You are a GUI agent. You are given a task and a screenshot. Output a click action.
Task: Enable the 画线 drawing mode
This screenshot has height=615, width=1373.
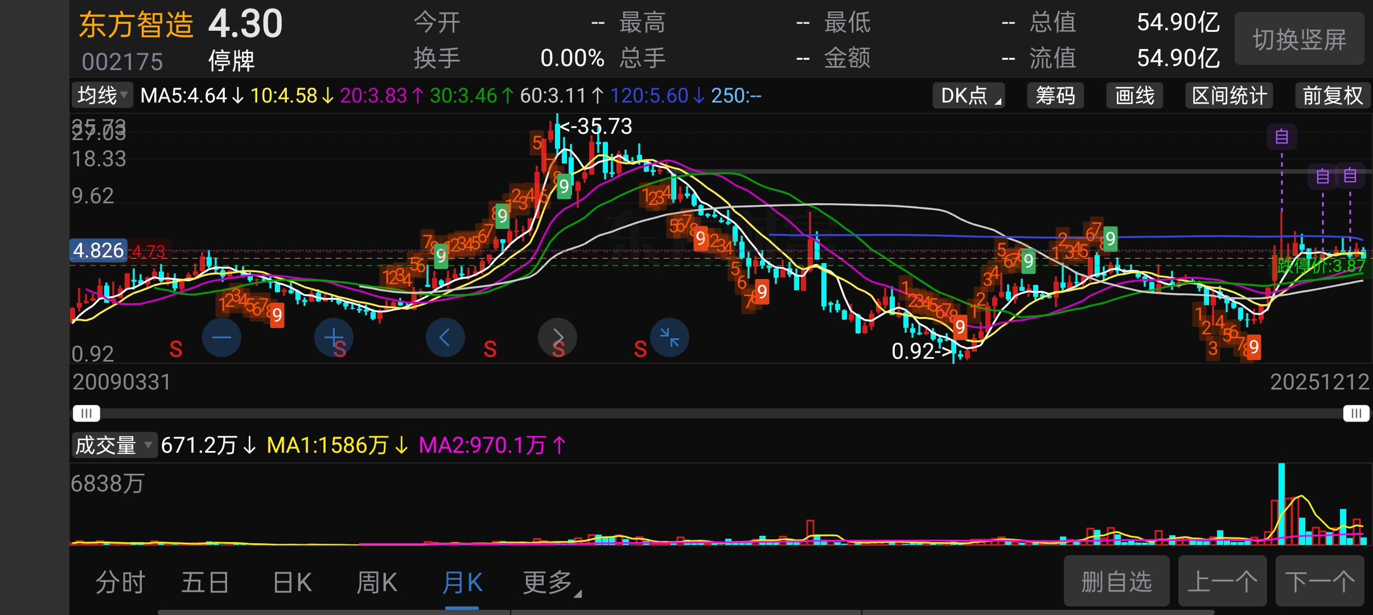click(x=1134, y=96)
